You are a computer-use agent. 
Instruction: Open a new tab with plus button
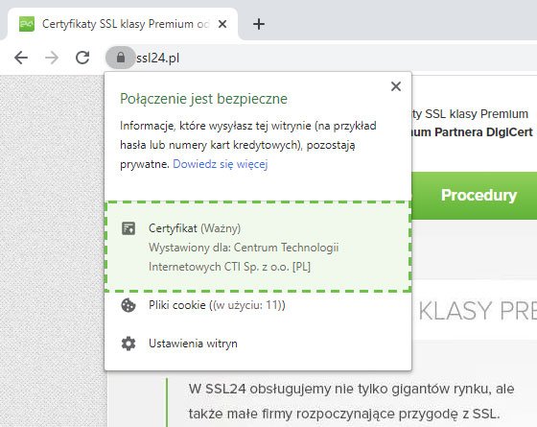(x=259, y=24)
